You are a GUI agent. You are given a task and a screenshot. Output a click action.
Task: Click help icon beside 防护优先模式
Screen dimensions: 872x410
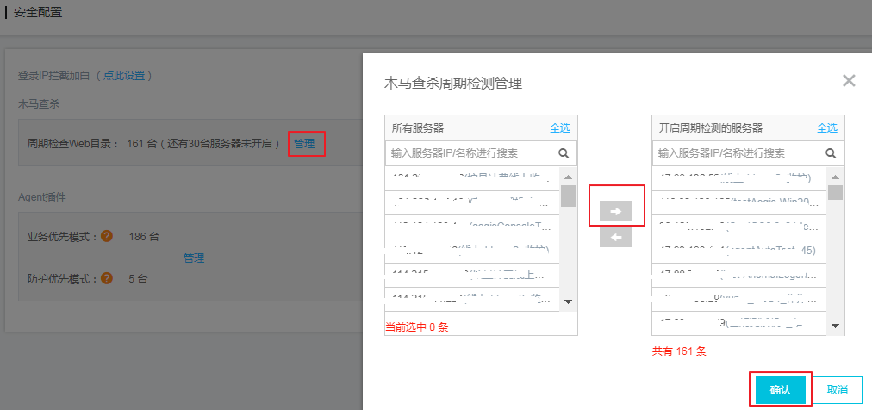(108, 277)
